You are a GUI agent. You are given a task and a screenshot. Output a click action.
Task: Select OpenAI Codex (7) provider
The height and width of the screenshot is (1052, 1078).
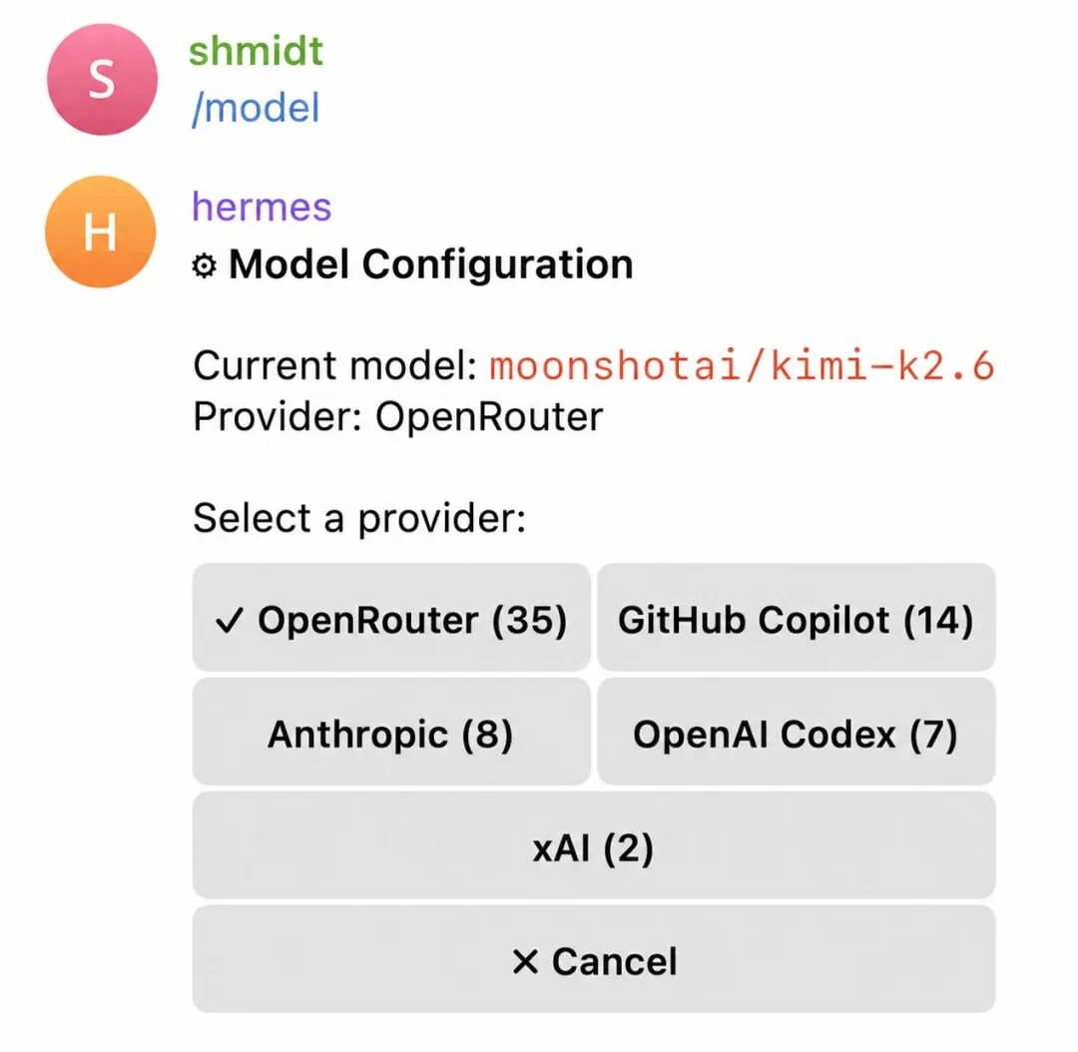pyautogui.click(x=797, y=732)
